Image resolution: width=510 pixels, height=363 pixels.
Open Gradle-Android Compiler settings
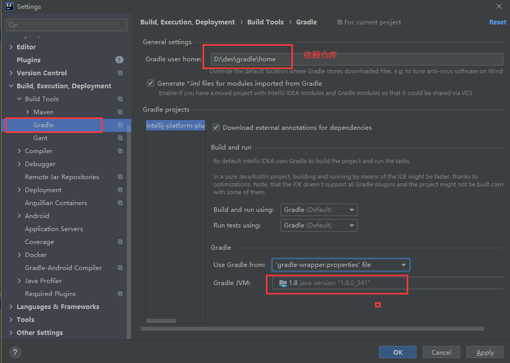pos(63,267)
